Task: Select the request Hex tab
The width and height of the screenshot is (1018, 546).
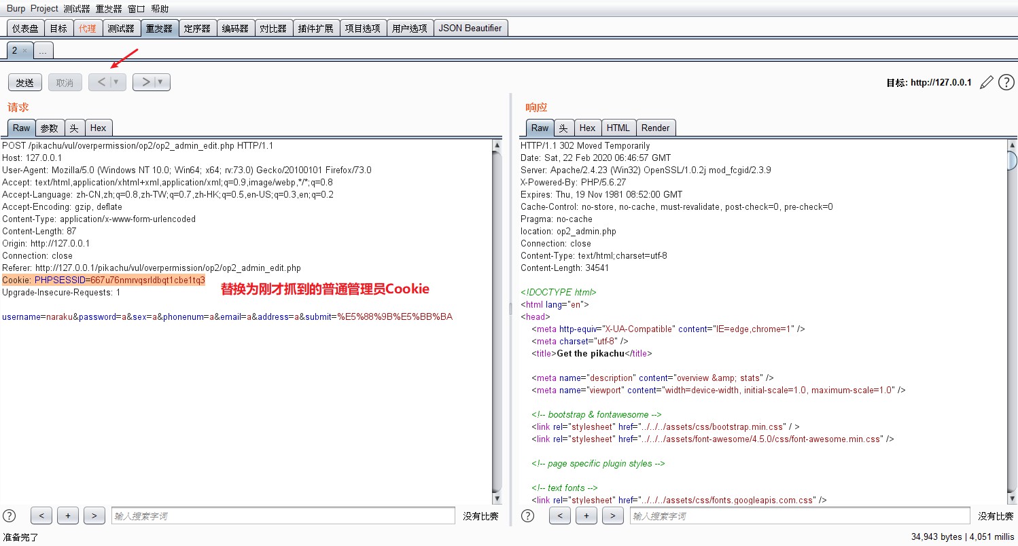Action: pyautogui.click(x=98, y=128)
